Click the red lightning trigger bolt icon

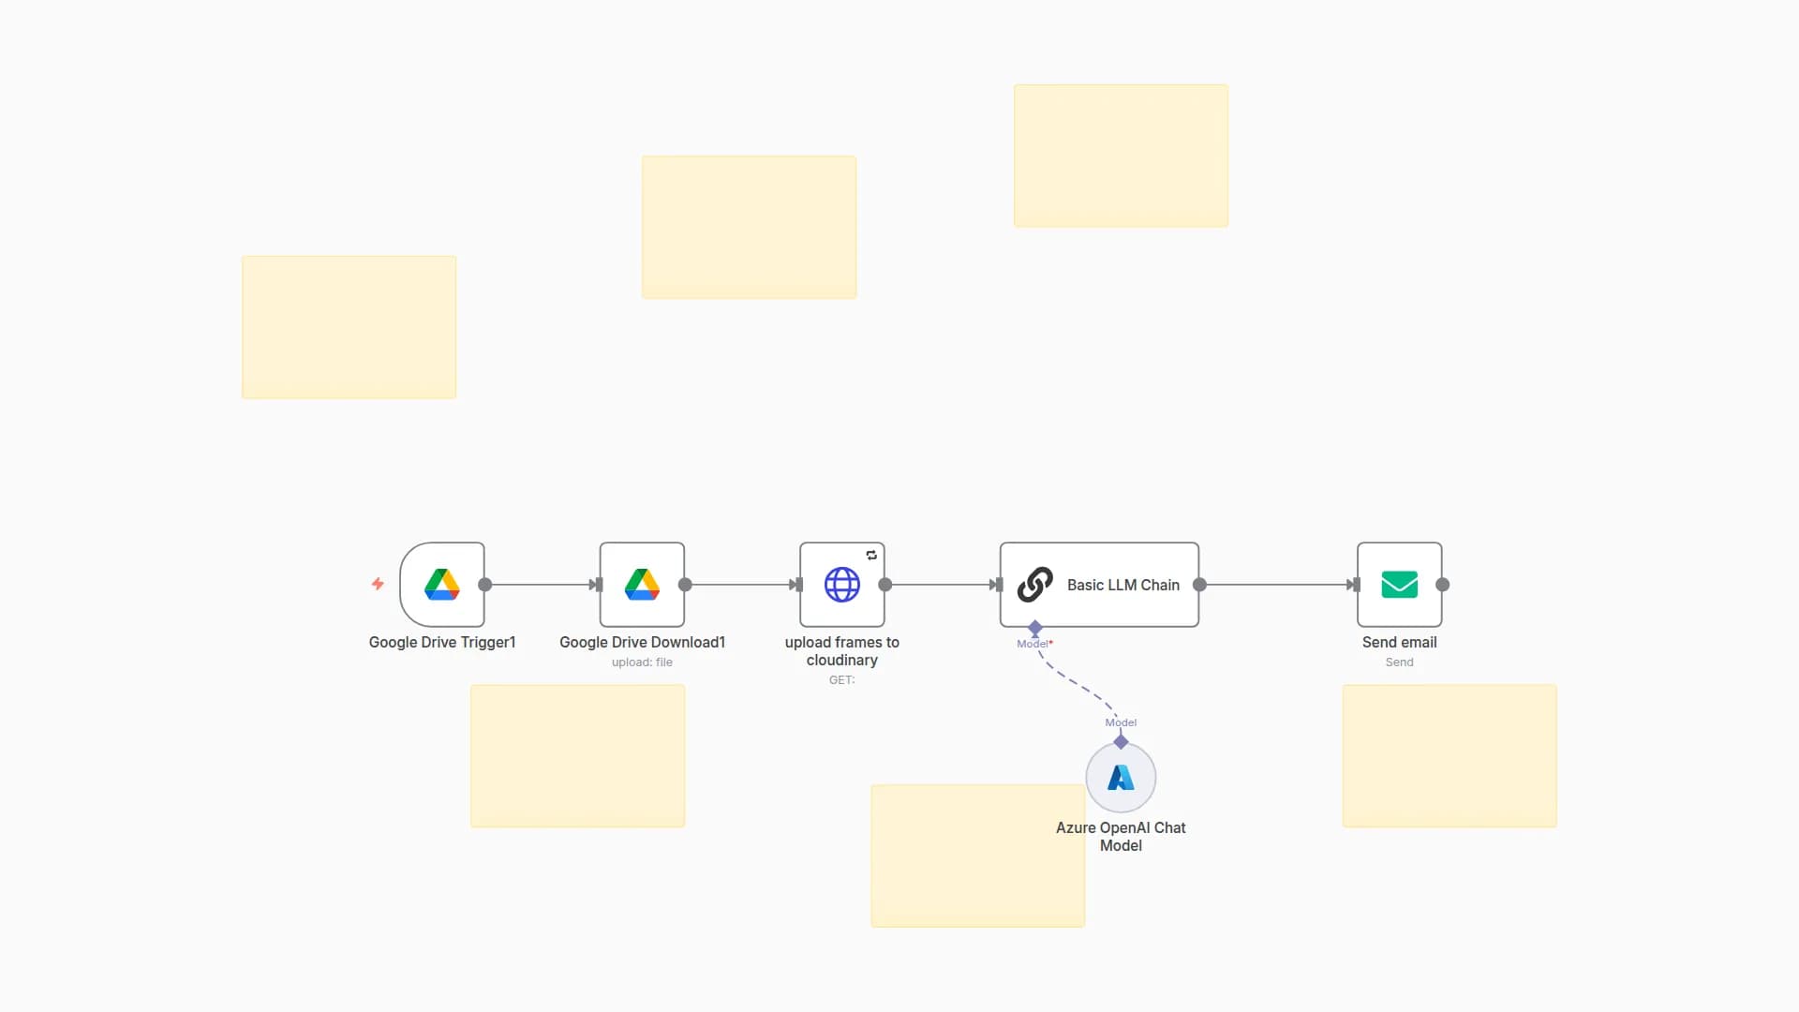tap(378, 584)
